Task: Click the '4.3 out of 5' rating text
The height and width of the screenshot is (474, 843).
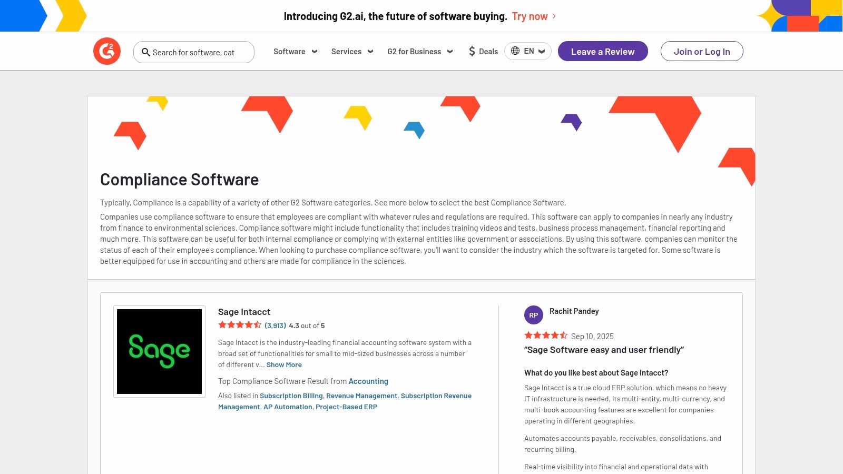Action: [307, 325]
